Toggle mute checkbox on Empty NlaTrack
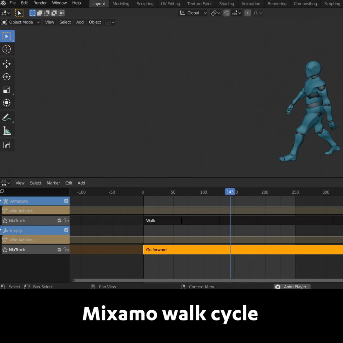 coord(59,249)
